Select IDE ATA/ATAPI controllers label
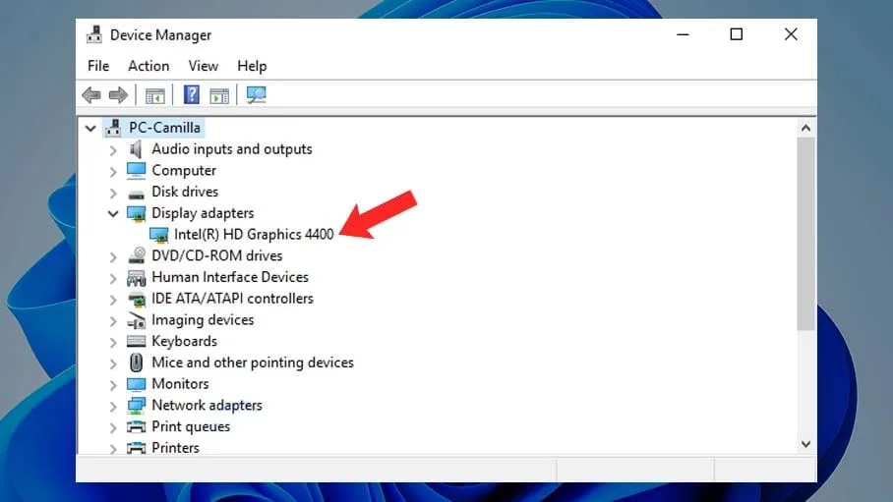 click(x=232, y=299)
